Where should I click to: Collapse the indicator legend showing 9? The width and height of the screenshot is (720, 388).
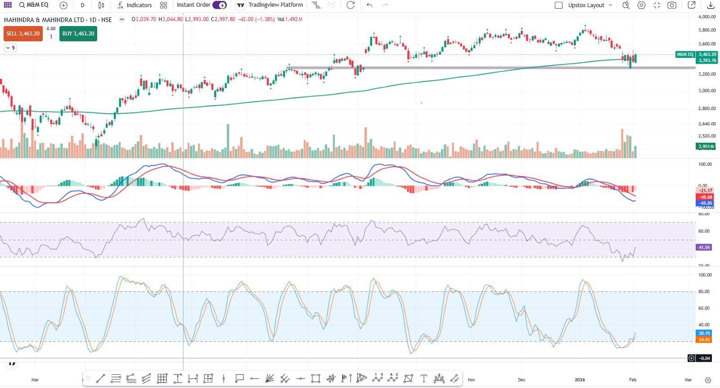click(10, 48)
